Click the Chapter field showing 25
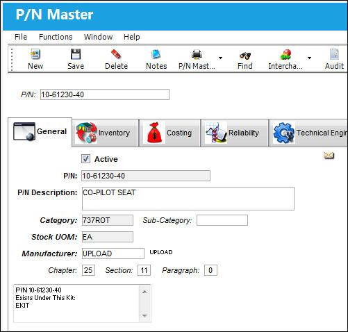This screenshot has width=348, height=332. click(x=88, y=270)
